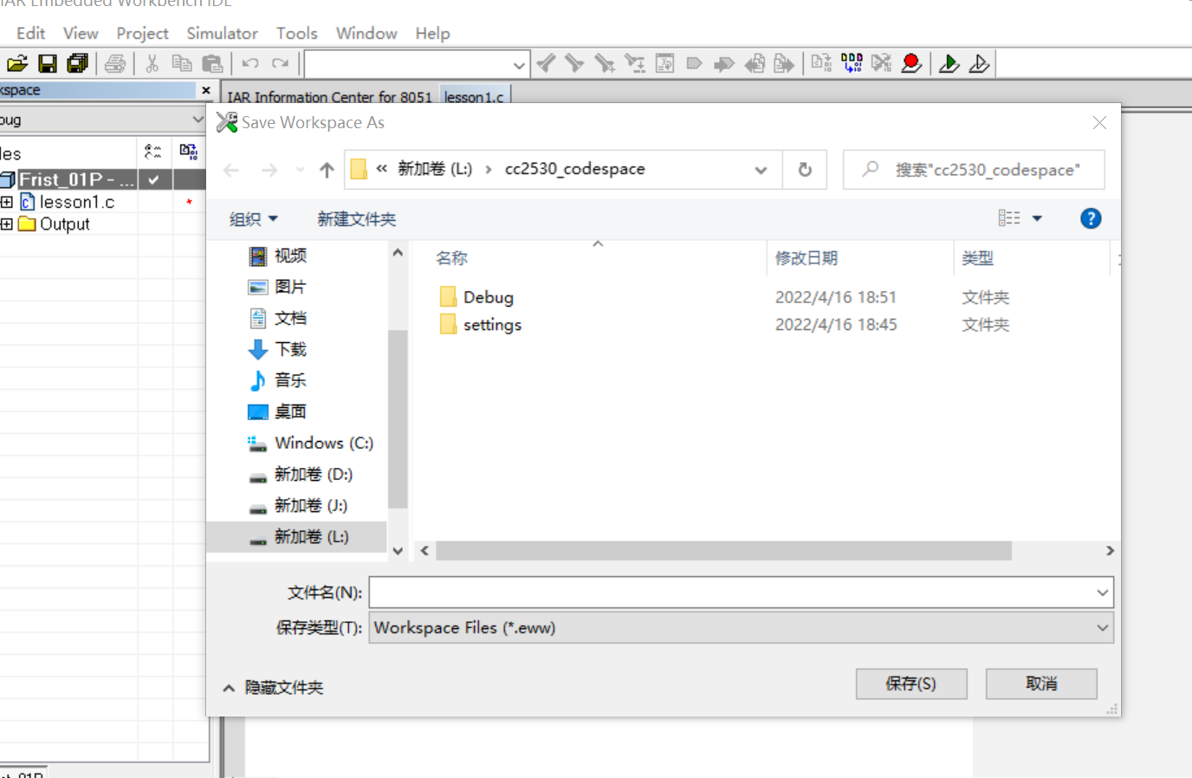Click the Stop Build toolbar icon

pos(881,63)
